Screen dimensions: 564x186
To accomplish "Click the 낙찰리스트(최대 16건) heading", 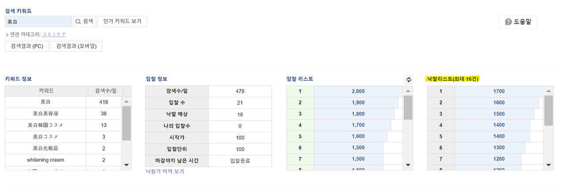I will [453, 79].
